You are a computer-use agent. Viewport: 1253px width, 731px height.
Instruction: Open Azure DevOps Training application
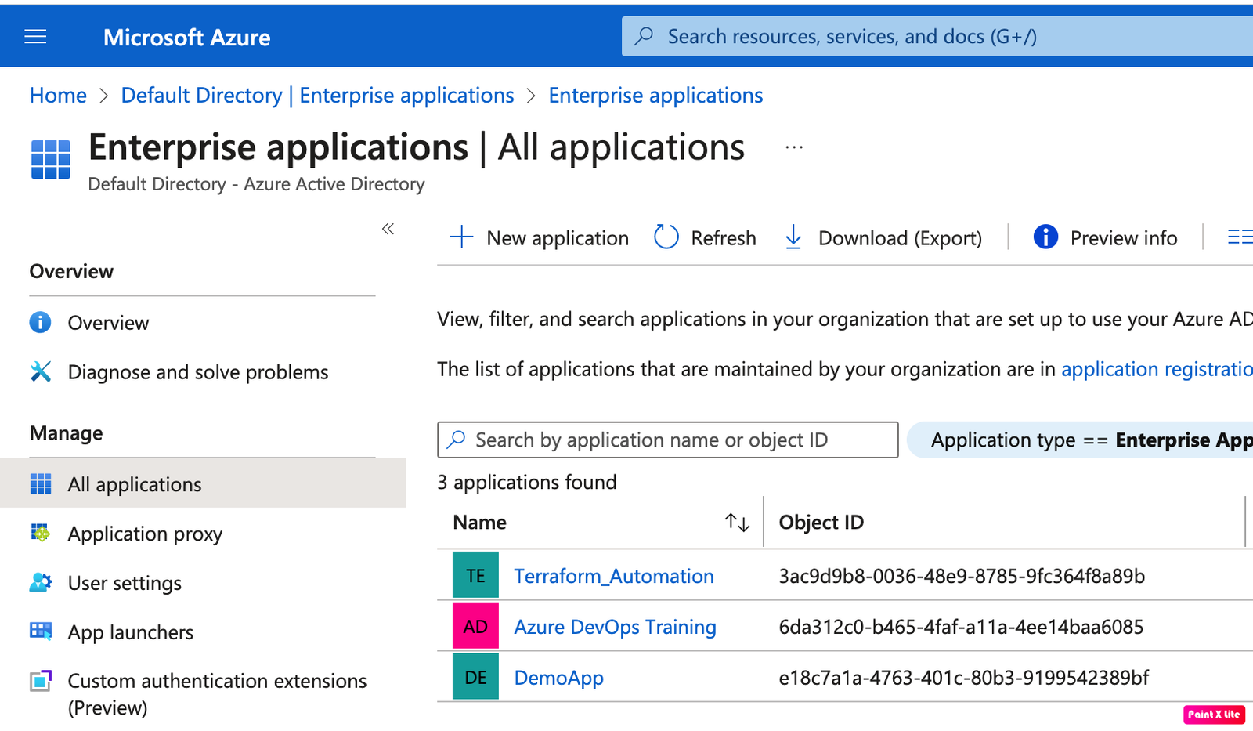(615, 627)
